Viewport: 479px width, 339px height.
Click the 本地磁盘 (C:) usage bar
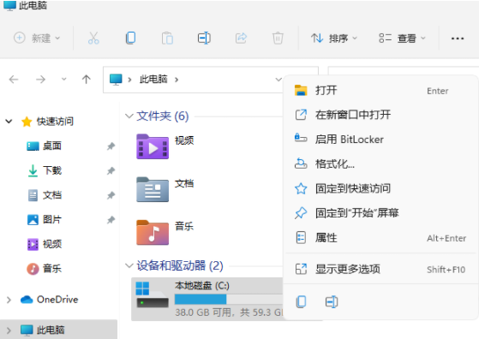click(x=229, y=300)
